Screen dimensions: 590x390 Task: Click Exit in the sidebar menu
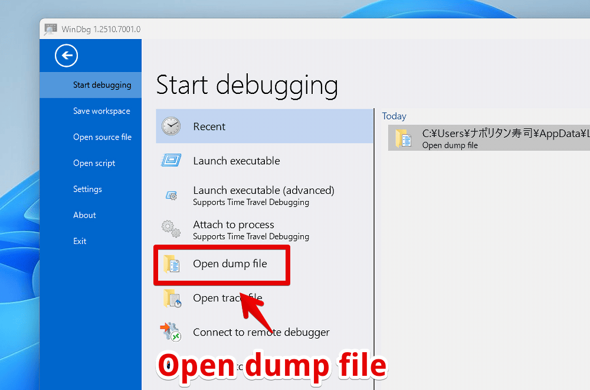coord(80,241)
